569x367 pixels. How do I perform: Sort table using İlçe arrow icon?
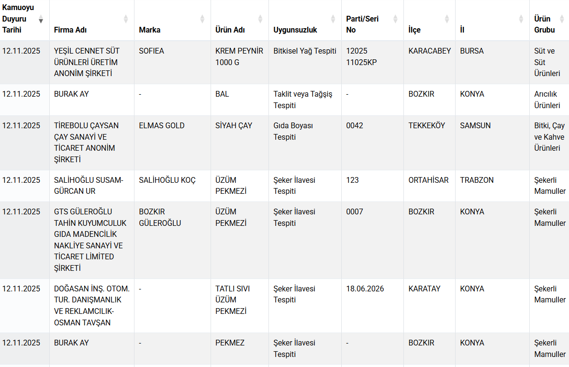(x=447, y=19)
